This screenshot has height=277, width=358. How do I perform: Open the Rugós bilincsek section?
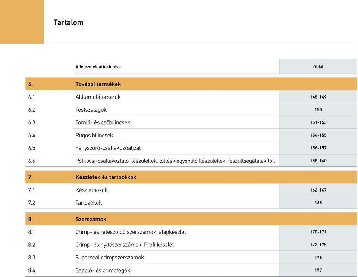point(94,135)
